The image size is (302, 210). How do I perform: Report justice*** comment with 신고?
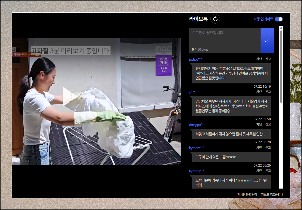pos(268,59)
